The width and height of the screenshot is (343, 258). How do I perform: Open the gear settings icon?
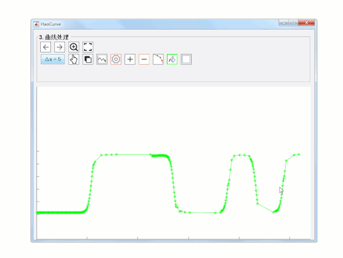click(x=116, y=59)
